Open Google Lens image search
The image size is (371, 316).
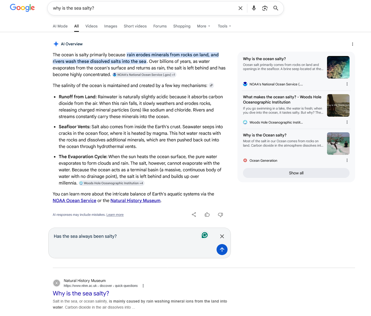coord(265,8)
